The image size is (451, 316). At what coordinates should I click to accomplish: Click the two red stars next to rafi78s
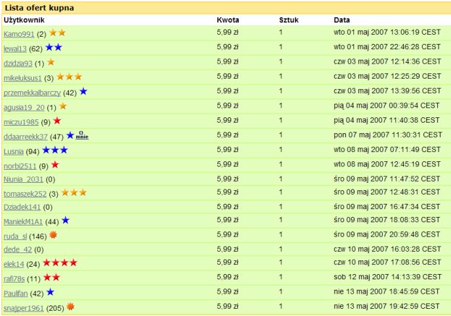pos(52,277)
